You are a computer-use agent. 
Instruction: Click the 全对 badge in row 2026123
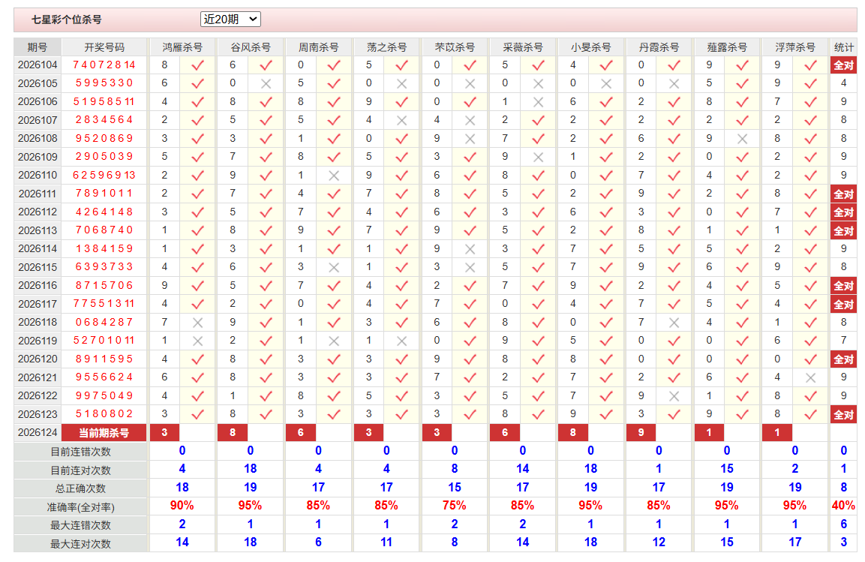pyautogui.click(x=843, y=415)
